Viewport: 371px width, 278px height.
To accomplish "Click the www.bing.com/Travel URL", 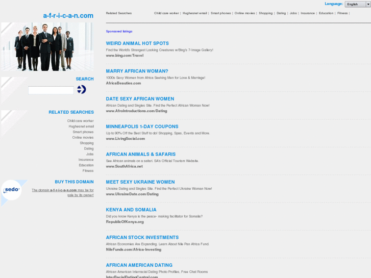I will click(125, 56).
